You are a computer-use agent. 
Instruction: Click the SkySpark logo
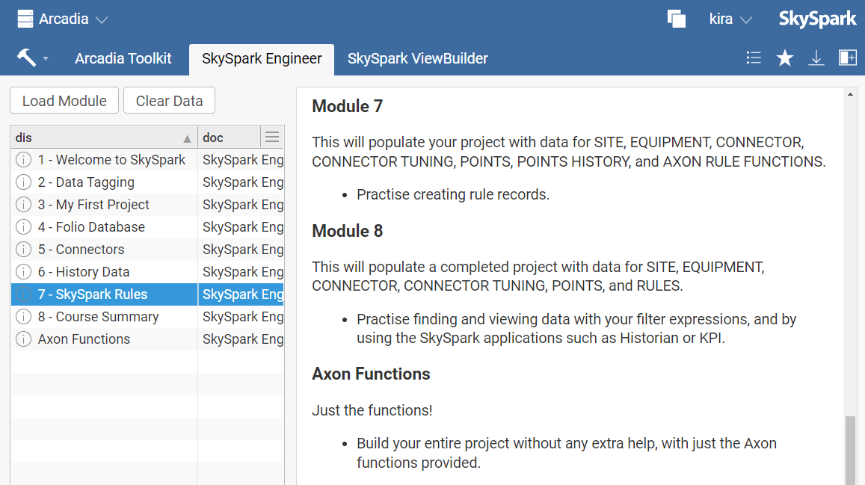[x=818, y=19]
